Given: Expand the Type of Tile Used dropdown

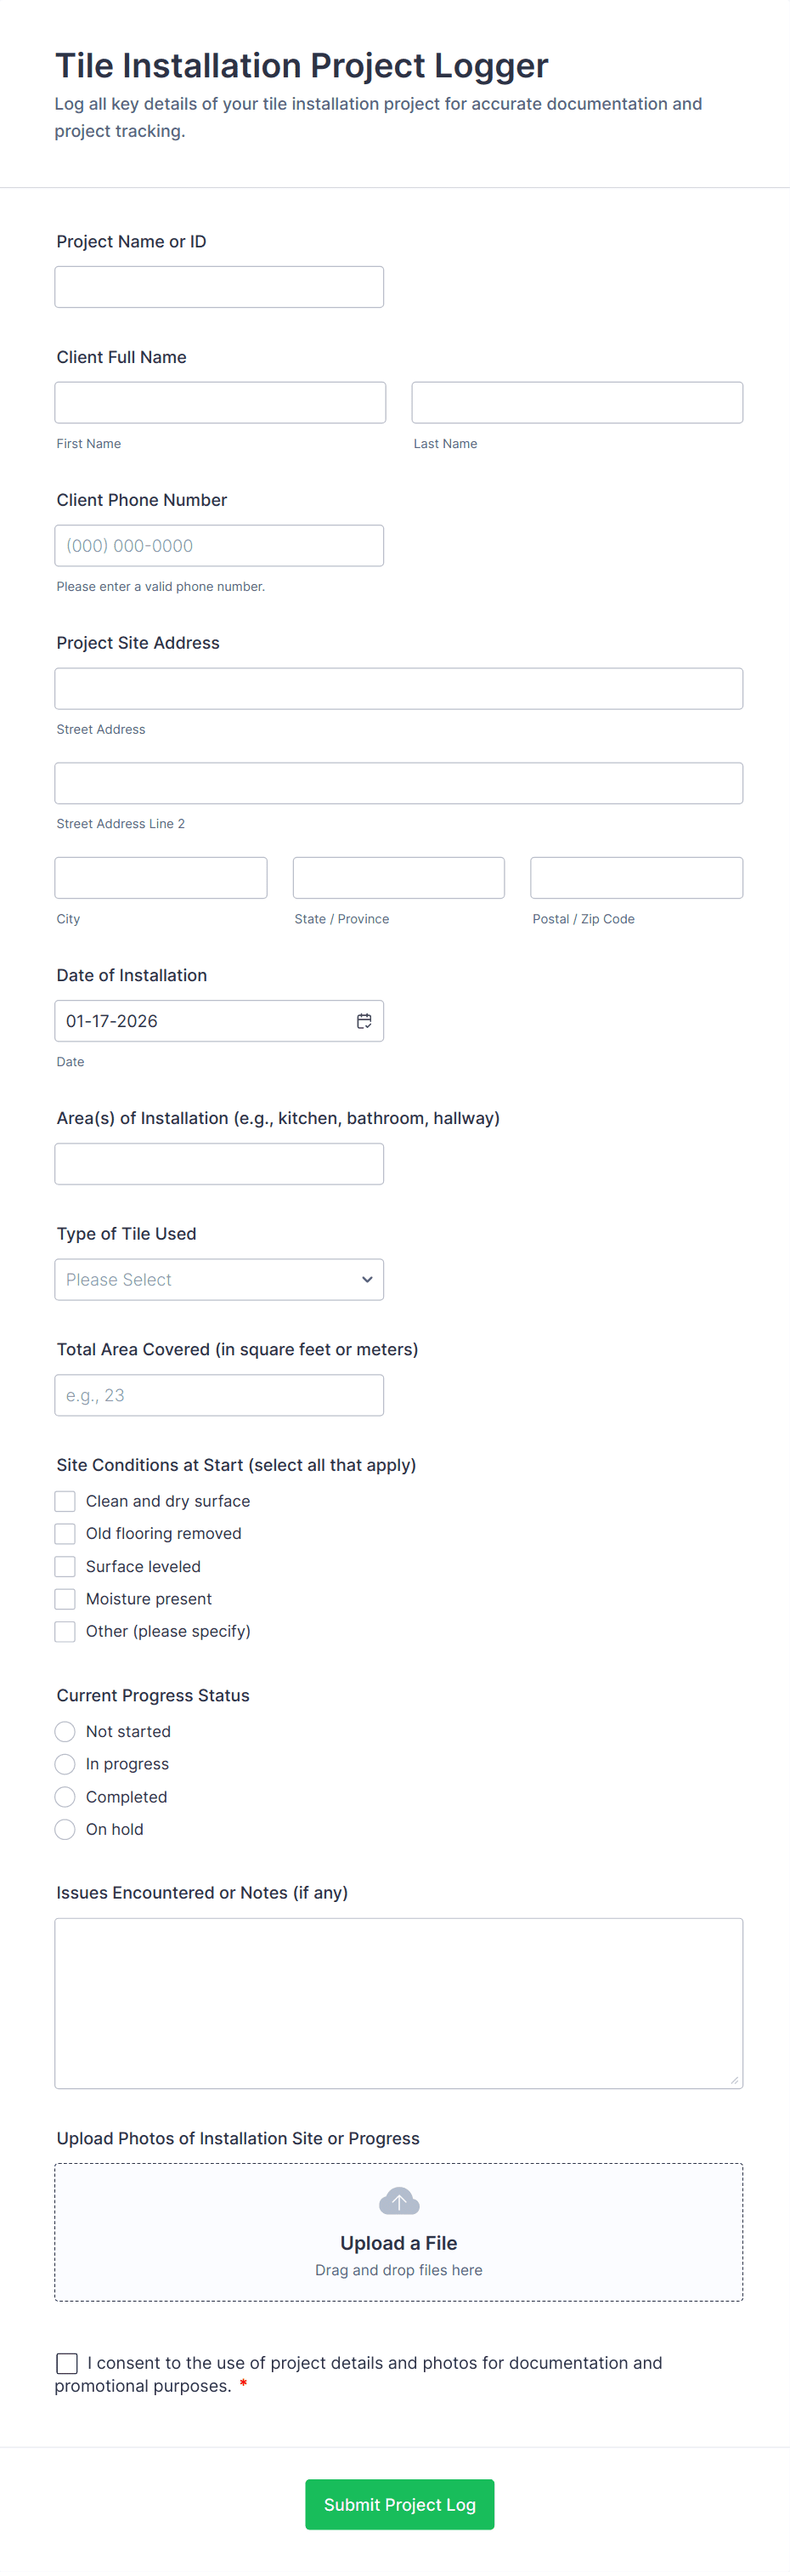Looking at the screenshot, I should click(x=219, y=1279).
